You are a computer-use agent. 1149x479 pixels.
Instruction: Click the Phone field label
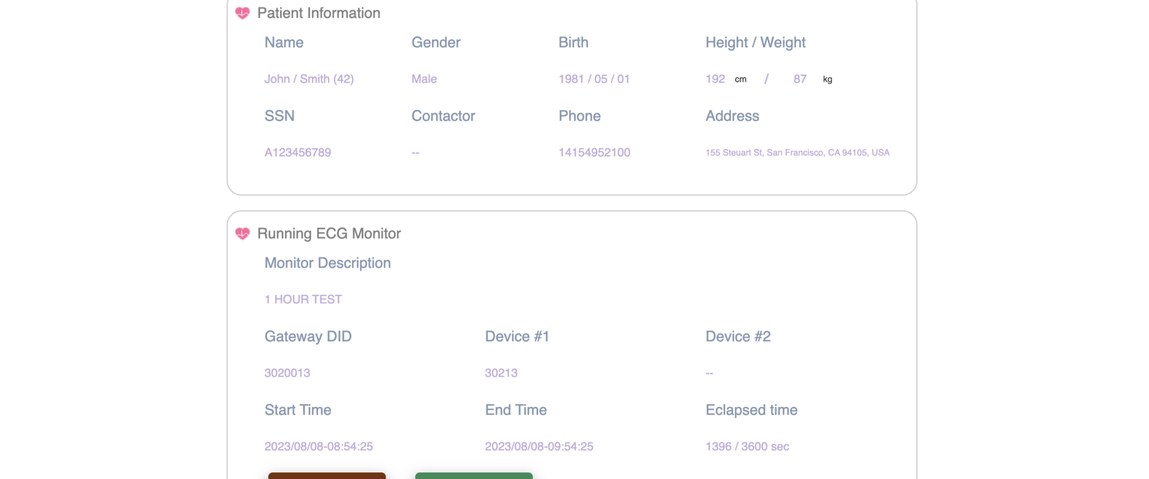click(x=580, y=116)
